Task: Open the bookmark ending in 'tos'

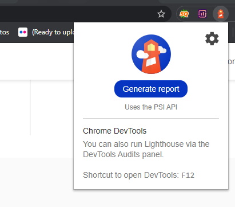Action: tap(5, 32)
